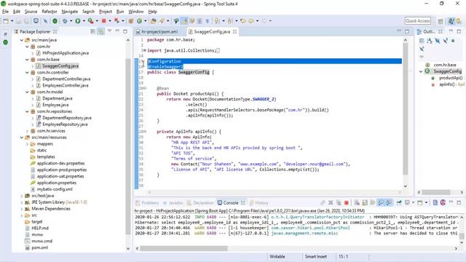
Task: Toggle Sort alphabetically in Outline
Action: (x=430, y=41)
